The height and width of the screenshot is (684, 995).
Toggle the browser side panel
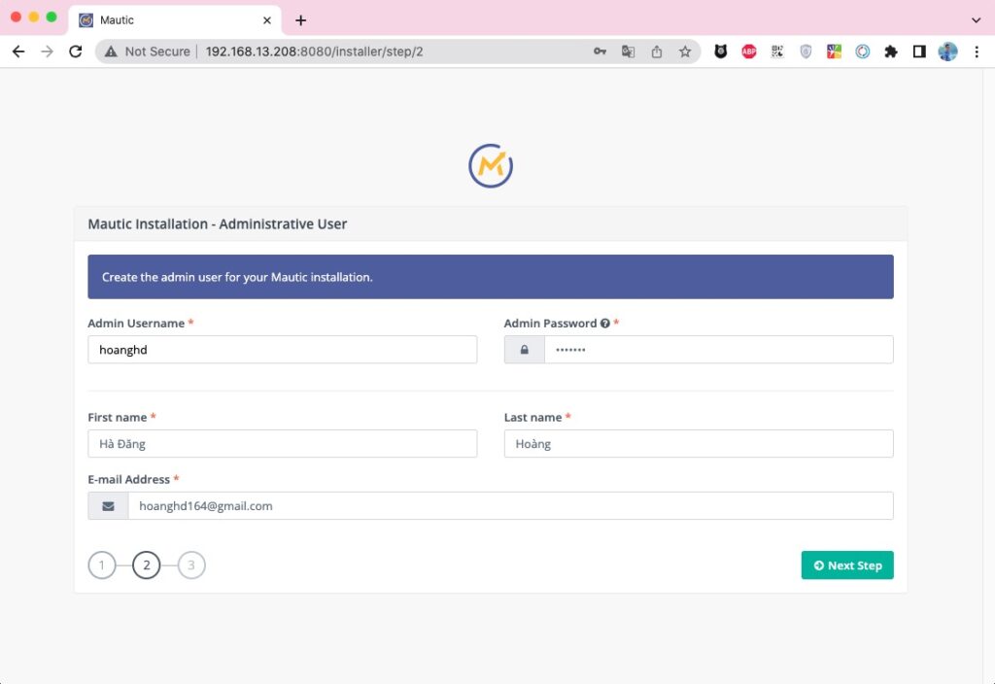click(919, 51)
